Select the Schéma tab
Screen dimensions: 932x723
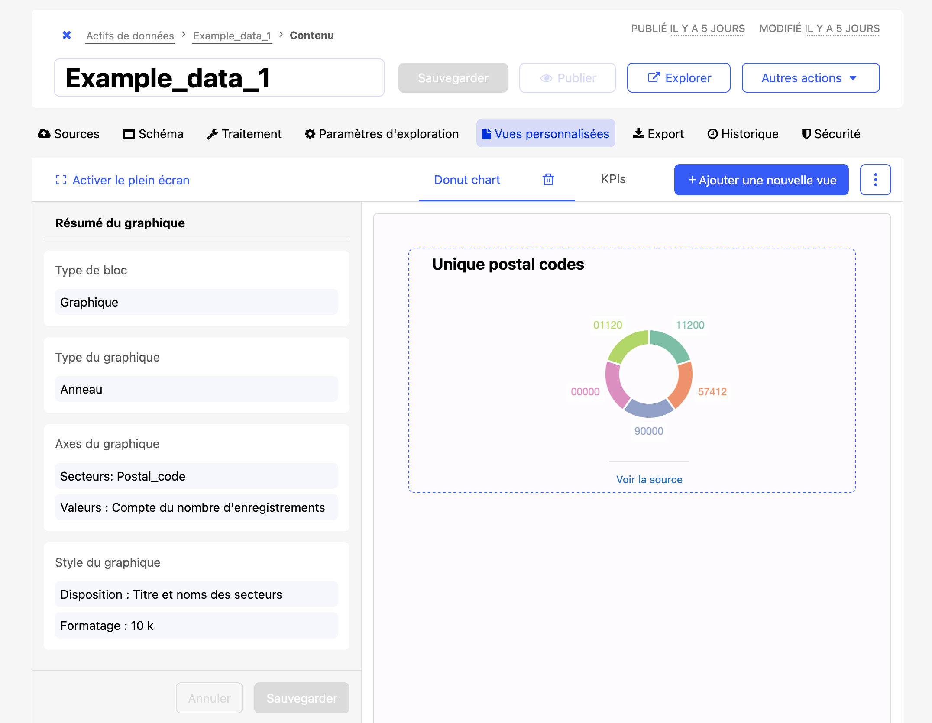[153, 134]
